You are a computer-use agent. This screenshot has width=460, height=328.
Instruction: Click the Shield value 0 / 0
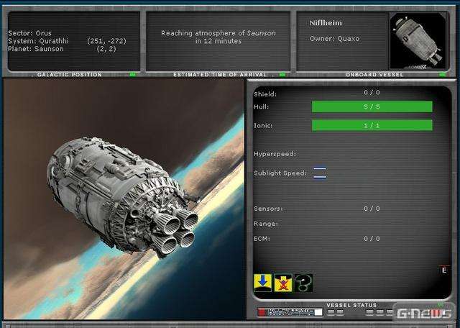pyautogui.click(x=372, y=93)
